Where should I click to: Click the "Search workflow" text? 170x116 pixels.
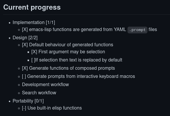pos(39,93)
